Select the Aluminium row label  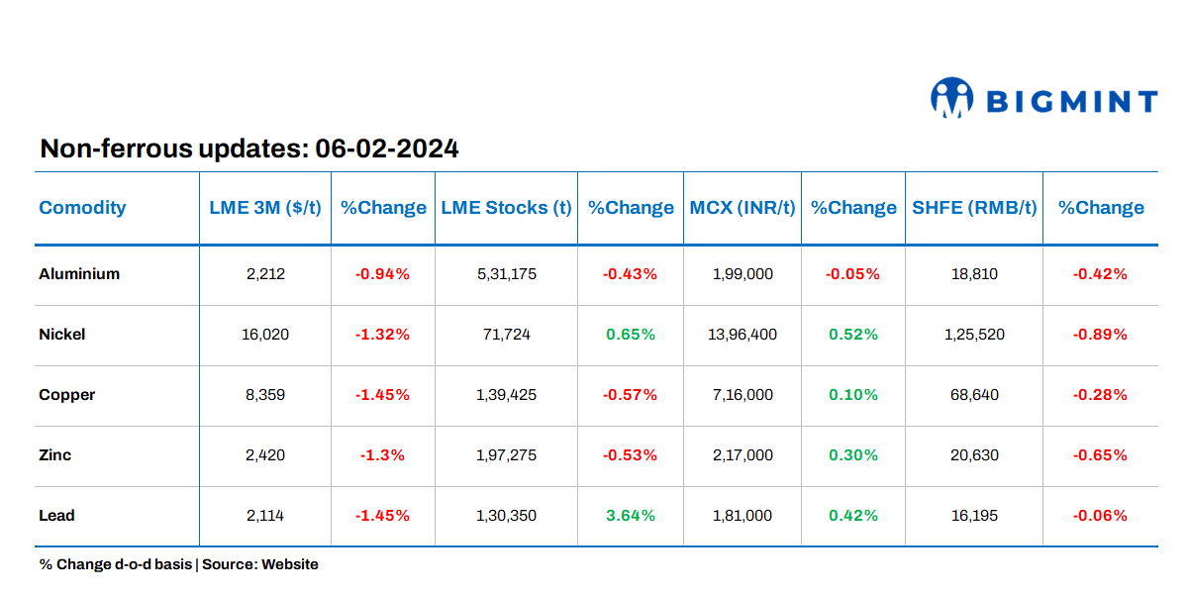[x=79, y=274]
